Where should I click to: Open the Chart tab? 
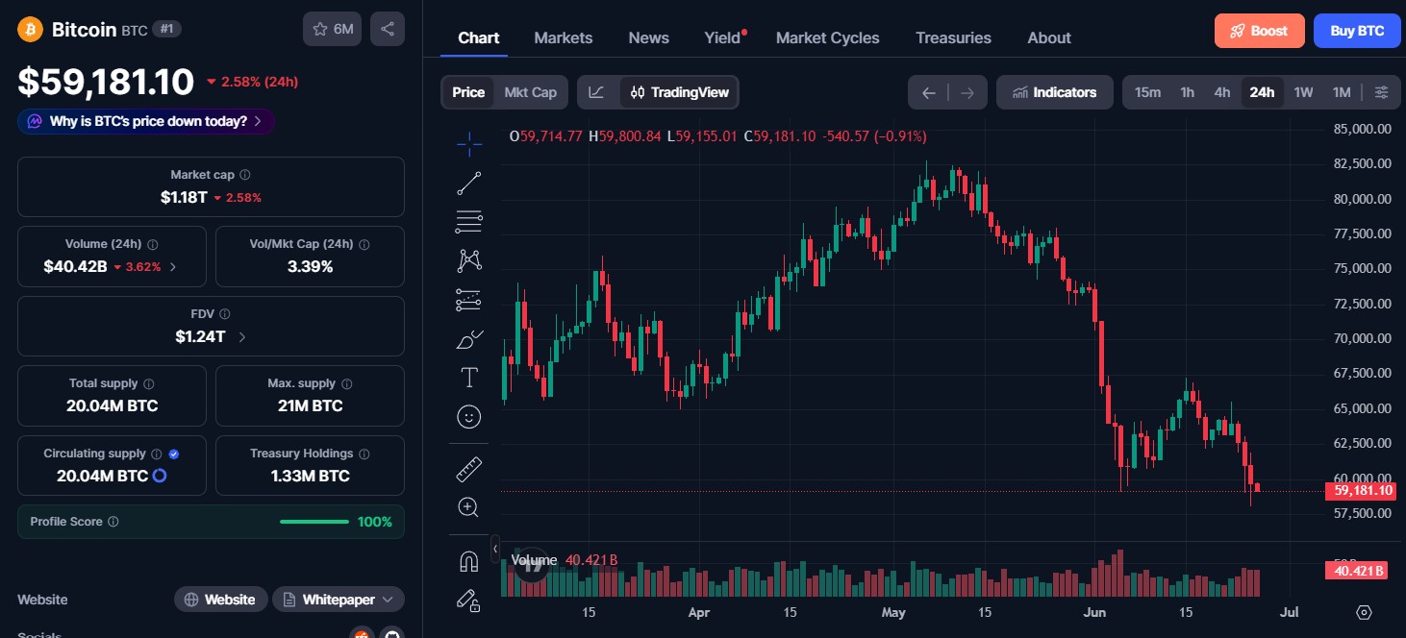tap(478, 37)
